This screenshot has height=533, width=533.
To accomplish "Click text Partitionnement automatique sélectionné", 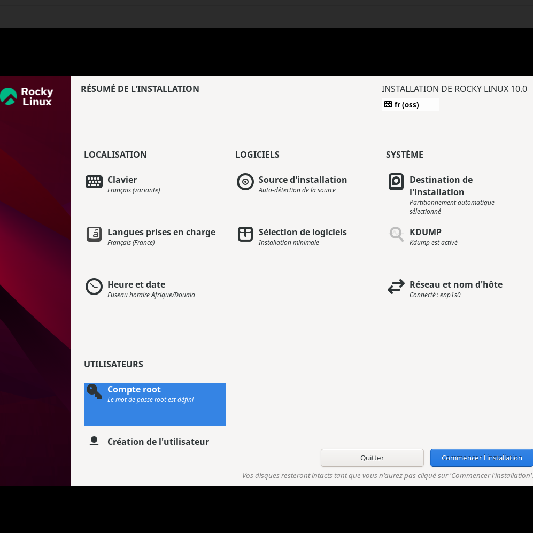I will pyautogui.click(x=452, y=207).
